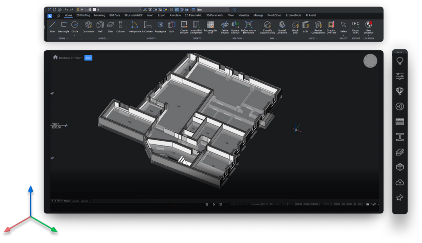The height and width of the screenshot is (243, 422).
Task: Activate the Quickdraw tool
Action: point(88,25)
